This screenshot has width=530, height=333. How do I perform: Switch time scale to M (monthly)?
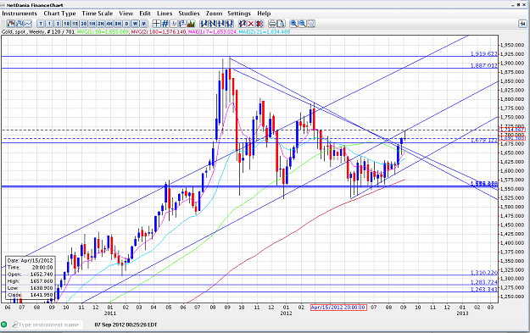tap(144, 24)
